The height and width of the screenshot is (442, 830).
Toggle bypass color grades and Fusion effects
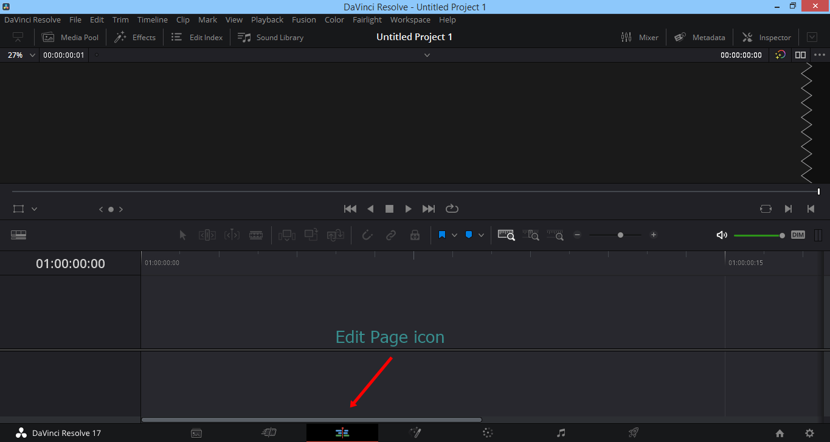click(x=780, y=55)
